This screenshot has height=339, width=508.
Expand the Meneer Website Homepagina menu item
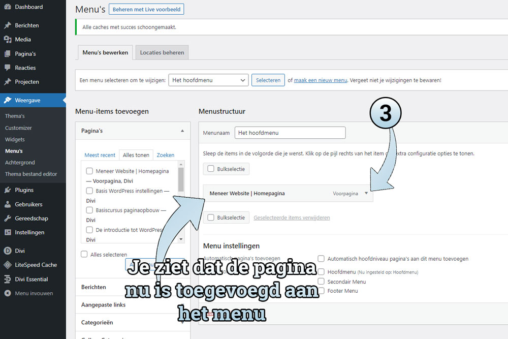(x=366, y=193)
